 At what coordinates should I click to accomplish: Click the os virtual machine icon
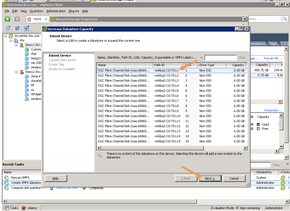[x=27, y=90]
